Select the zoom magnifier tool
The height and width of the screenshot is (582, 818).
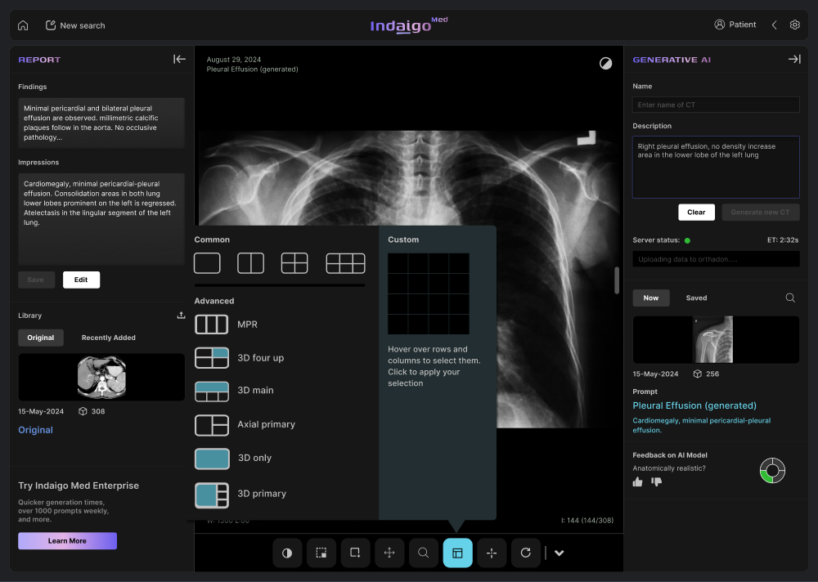[x=424, y=553]
